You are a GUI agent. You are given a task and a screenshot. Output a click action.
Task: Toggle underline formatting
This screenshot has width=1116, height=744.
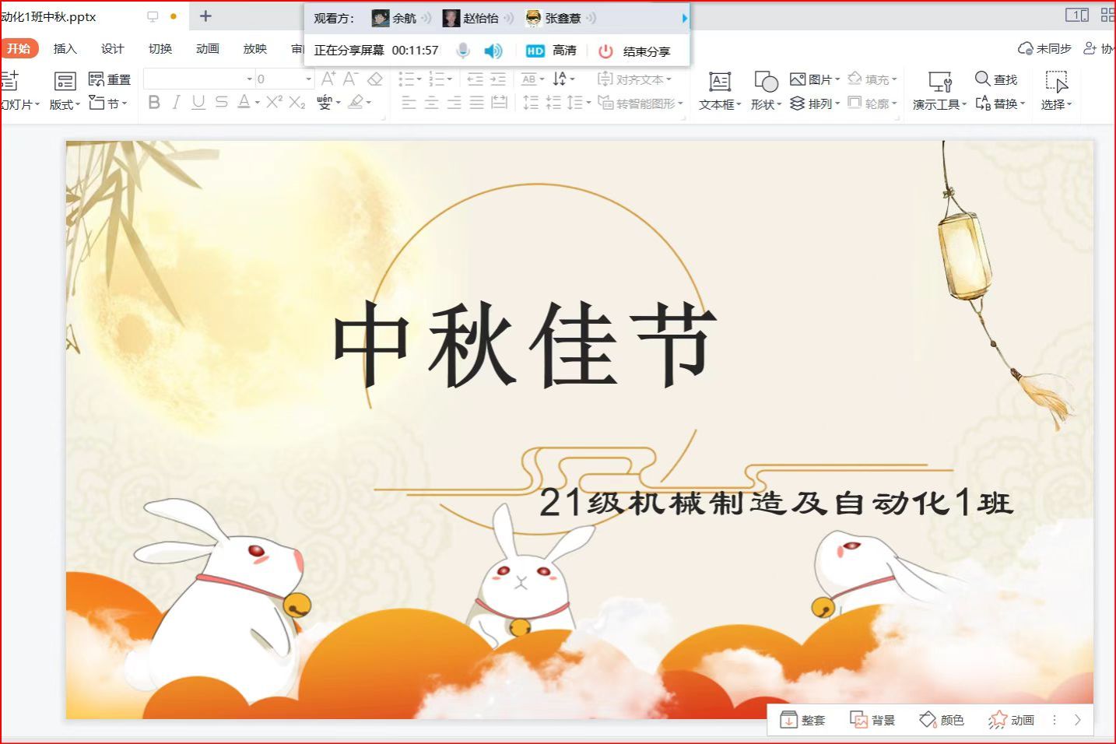198,102
